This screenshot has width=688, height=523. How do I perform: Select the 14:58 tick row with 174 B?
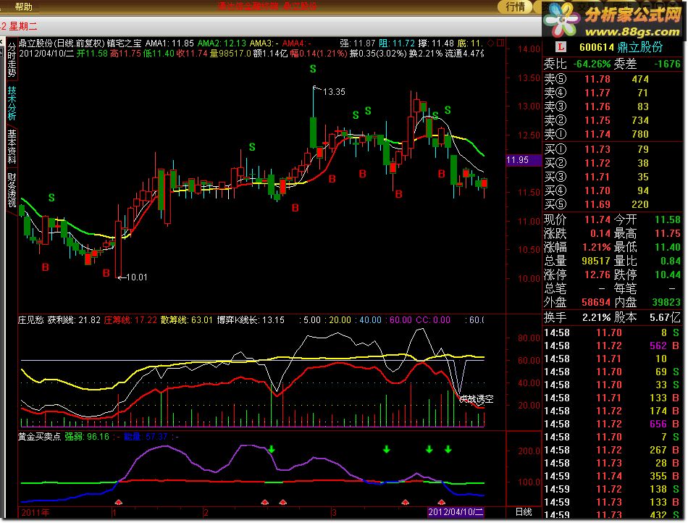[x=613, y=411]
